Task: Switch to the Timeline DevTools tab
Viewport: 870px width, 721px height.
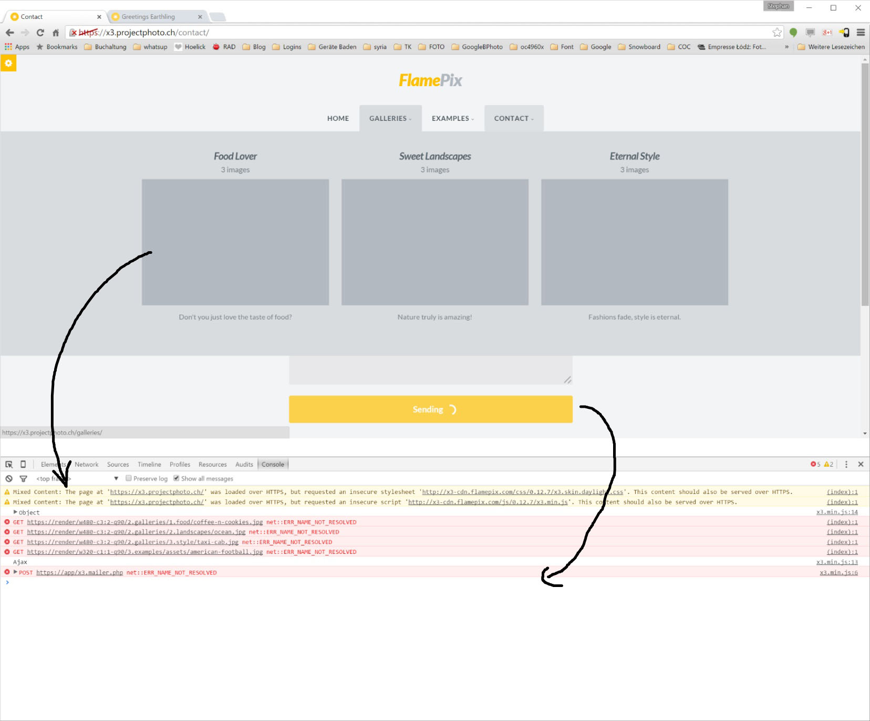Action: pyautogui.click(x=150, y=465)
